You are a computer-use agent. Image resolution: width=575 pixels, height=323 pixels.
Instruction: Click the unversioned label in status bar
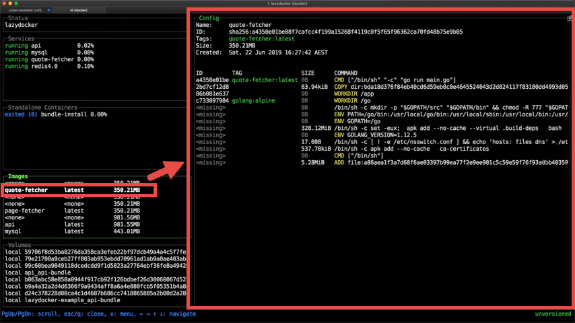(x=552, y=314)
